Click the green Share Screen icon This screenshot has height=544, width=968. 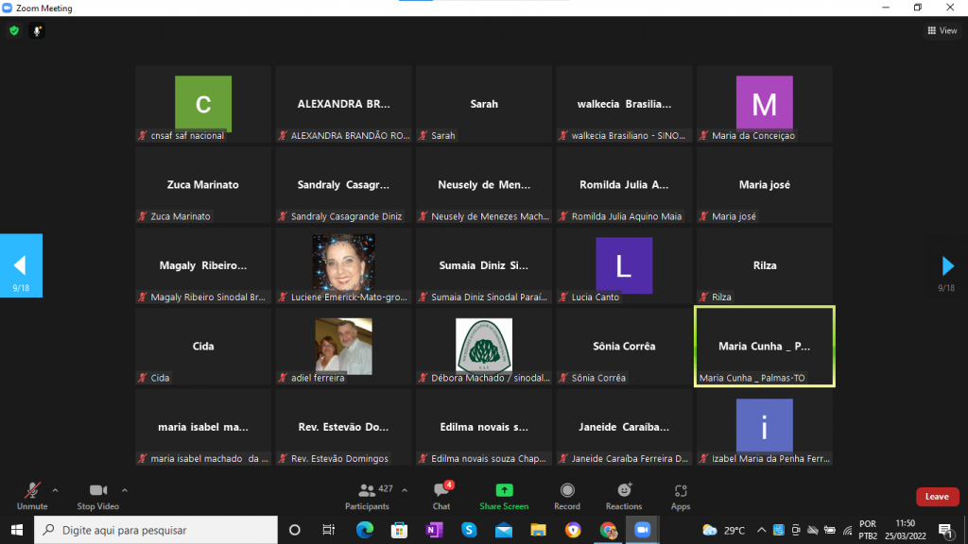pos(504,495)
